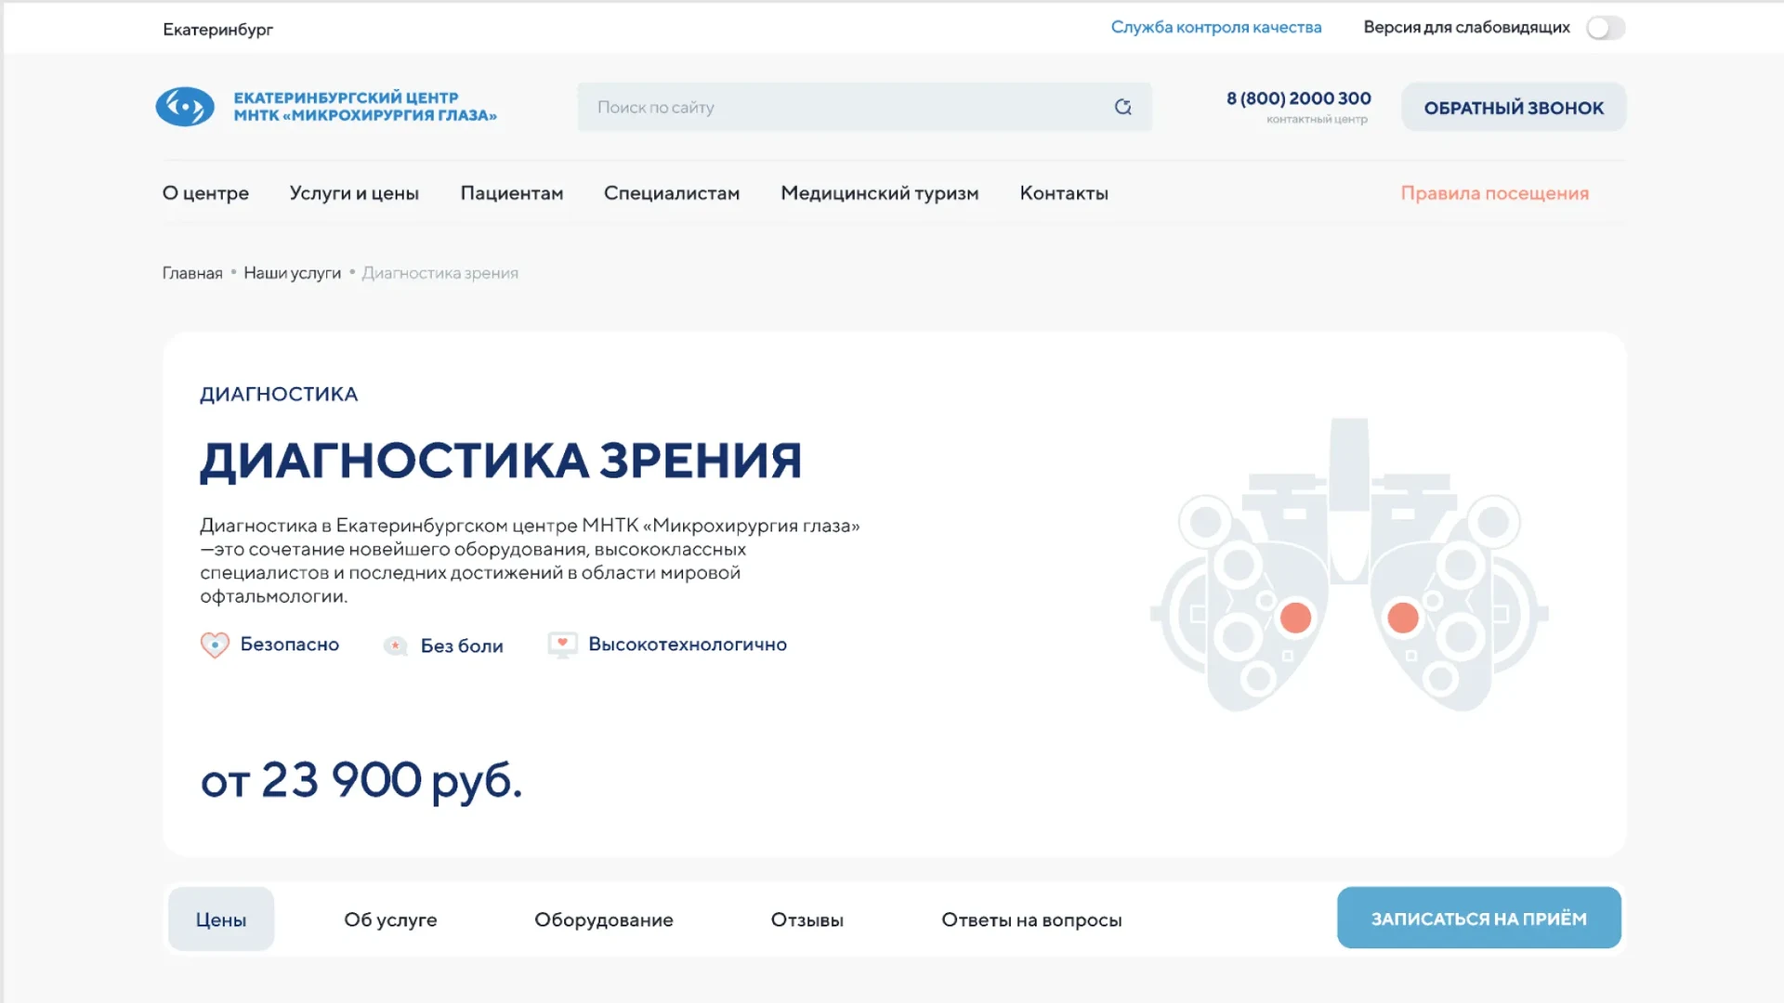The image size is (1784, 1003).
Task: Click the Екатеринбургский центр МНТК logo text
Action: pos(365,107)
